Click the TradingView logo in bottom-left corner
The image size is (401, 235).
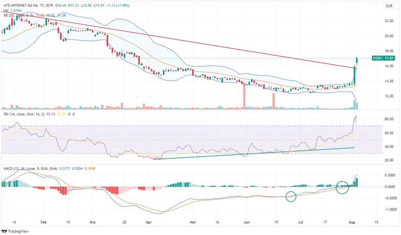(x=12, y=231)
